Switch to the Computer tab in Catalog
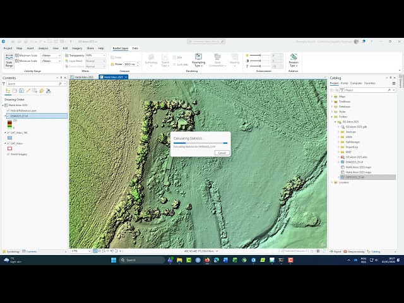The image size is (404, 303). click(x=356, y=83)
